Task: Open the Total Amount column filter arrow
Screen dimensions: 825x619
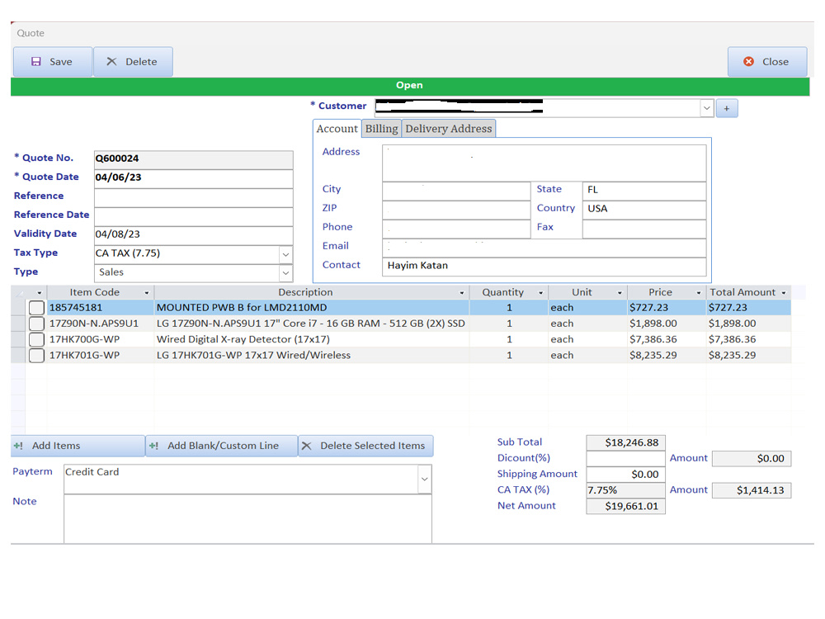Action: (x=784, y=293)
